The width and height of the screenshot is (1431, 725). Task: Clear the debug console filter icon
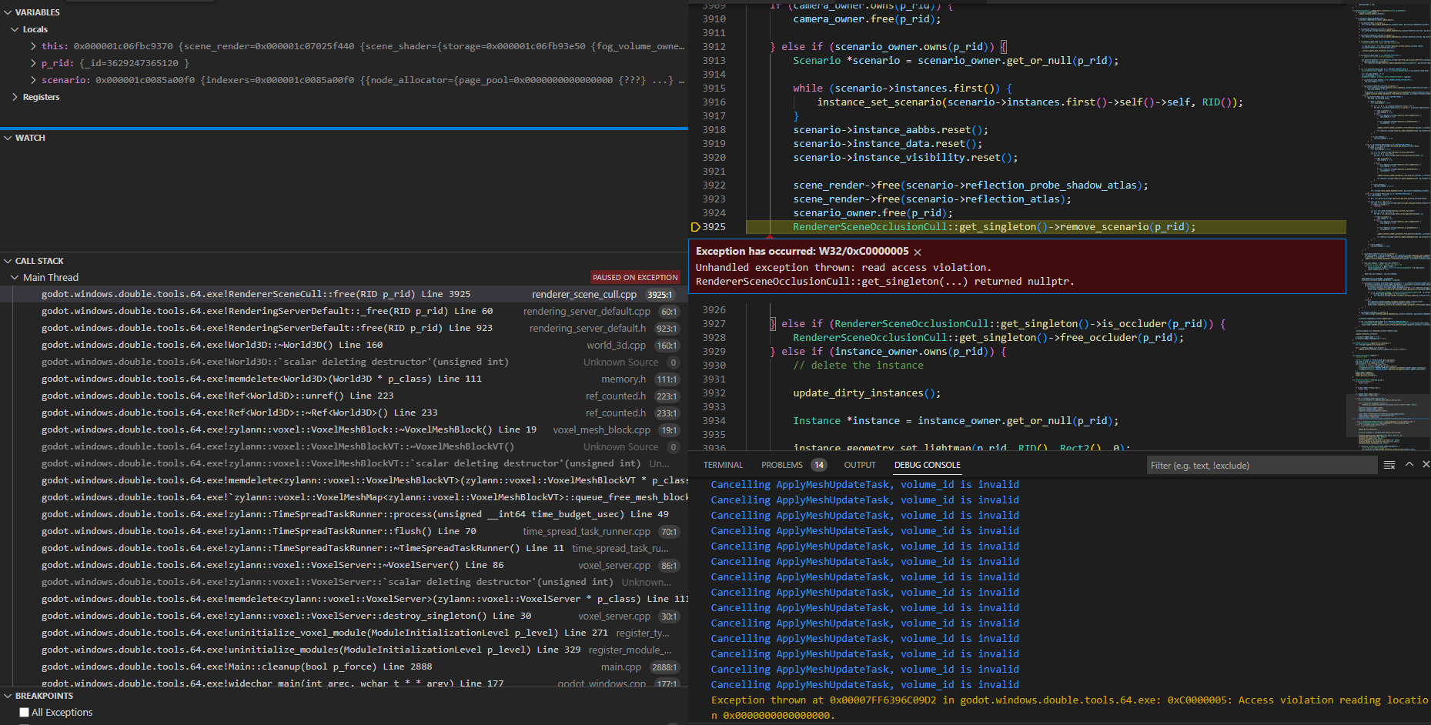pyautogui.click(x=1388, y=465)
